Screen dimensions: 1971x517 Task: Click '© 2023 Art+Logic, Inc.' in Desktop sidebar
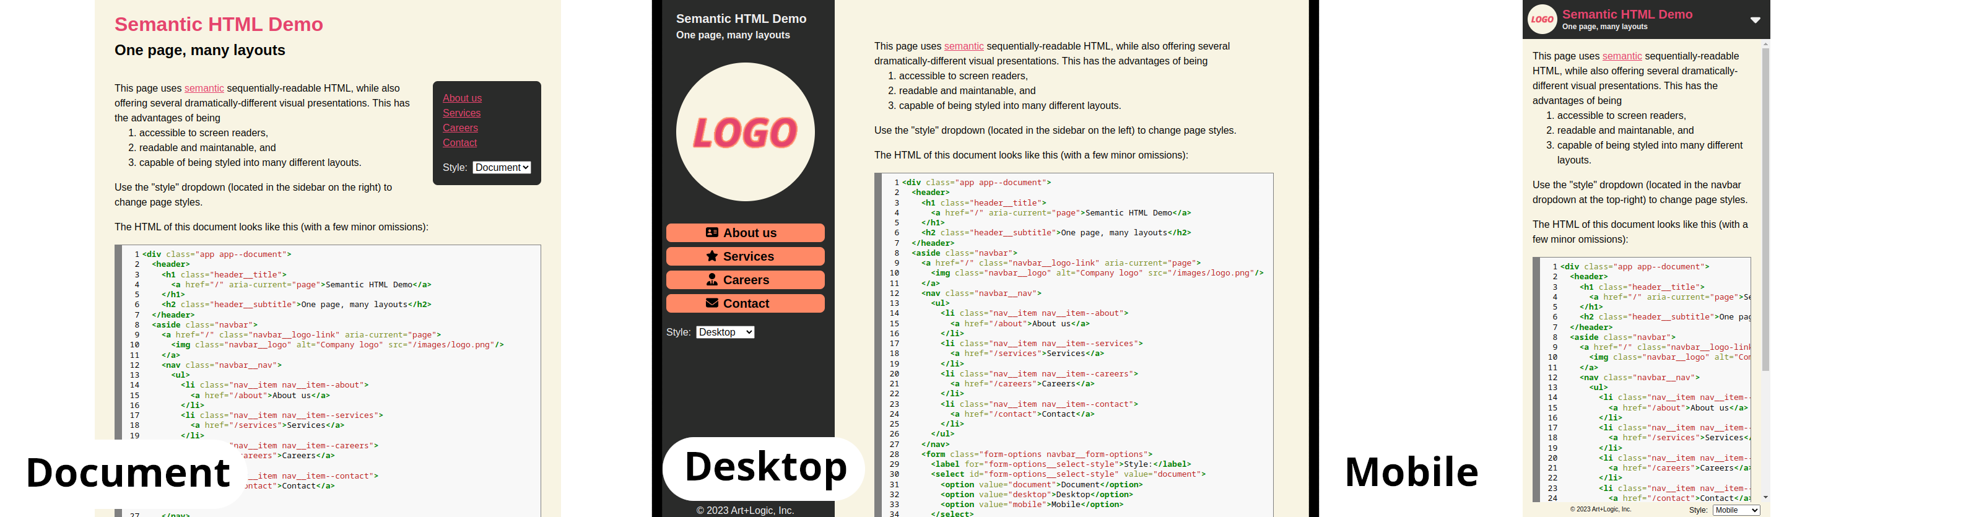click(x=744, y=510)
